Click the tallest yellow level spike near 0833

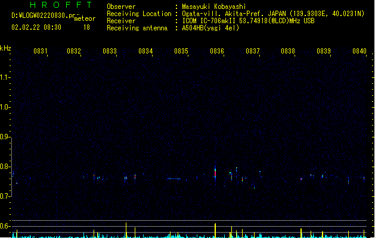click(126, 230)
